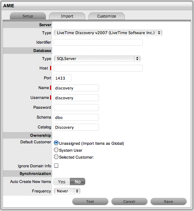Click the database Name field
Screen dimensions: 194x211
tap(77, 88)
